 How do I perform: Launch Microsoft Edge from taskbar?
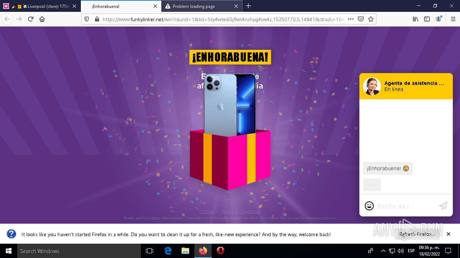point(168,251)
